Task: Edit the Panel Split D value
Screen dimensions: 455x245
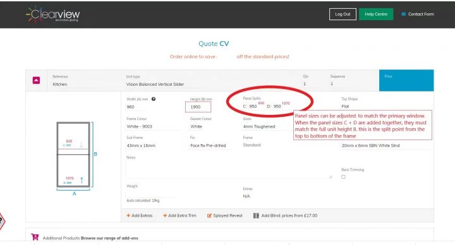Action: pos(277,107)
